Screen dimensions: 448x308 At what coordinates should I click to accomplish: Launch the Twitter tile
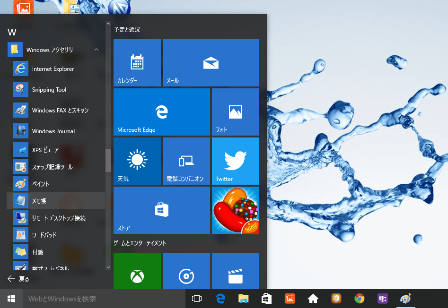[x=236, y=161]
